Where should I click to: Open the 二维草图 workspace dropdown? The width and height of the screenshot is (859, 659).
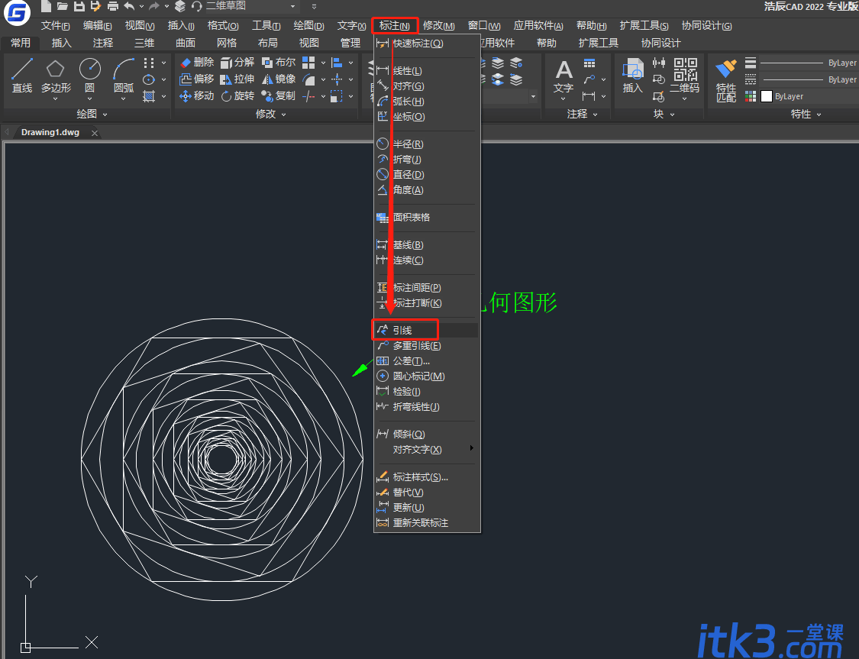293,7
